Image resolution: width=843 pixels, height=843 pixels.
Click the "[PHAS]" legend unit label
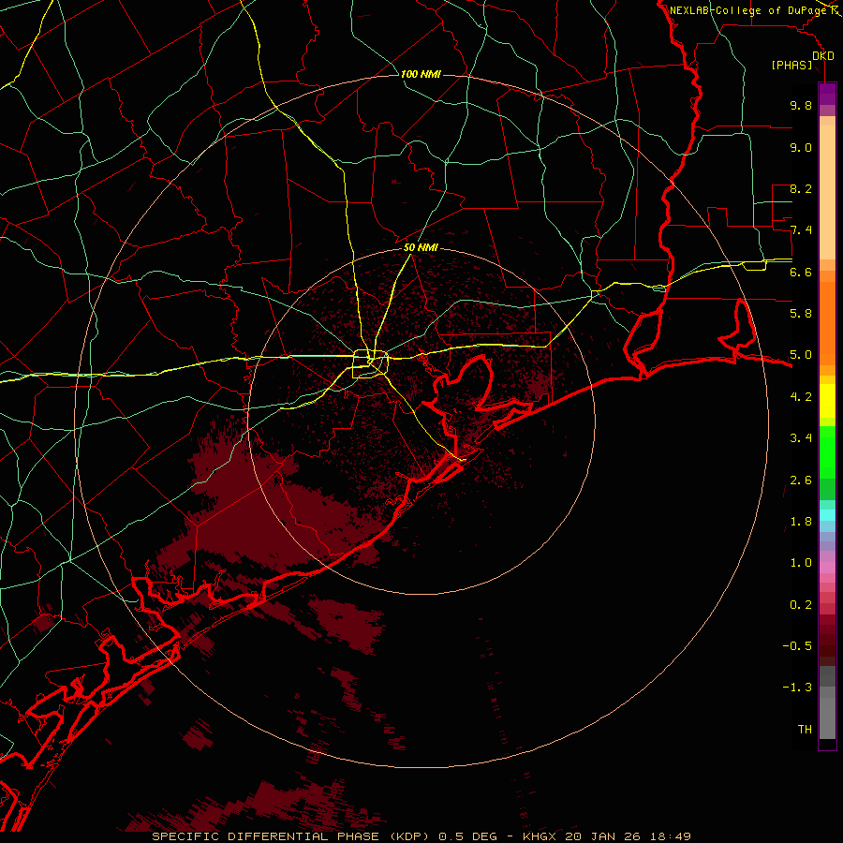[x=791, y=65]
